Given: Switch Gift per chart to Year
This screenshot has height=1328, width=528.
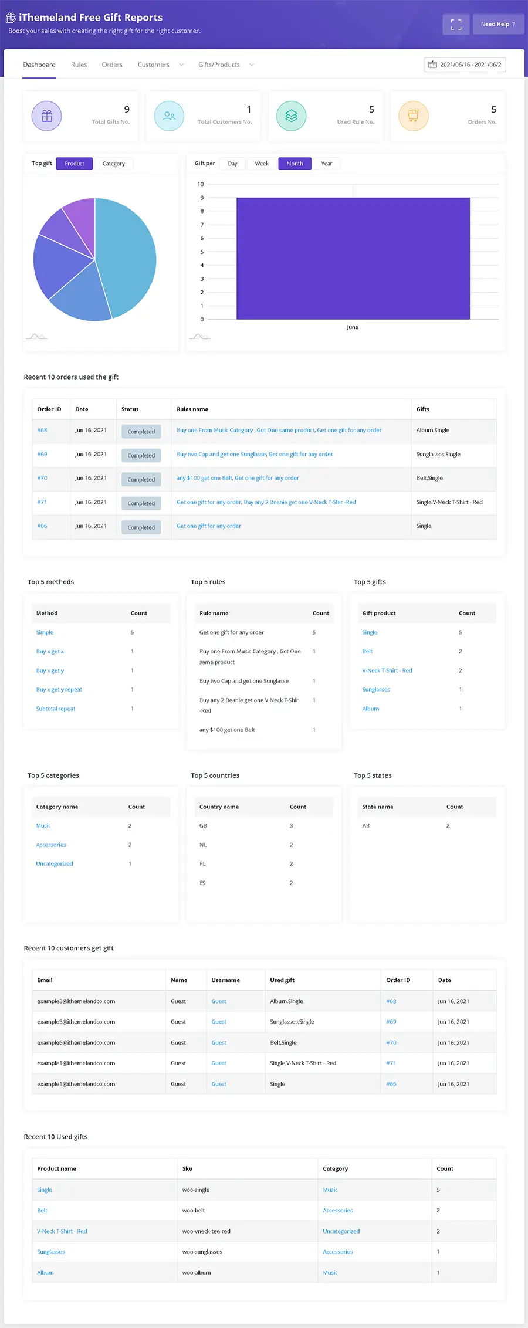Looking at the screenshot, I should click(327, 164).
